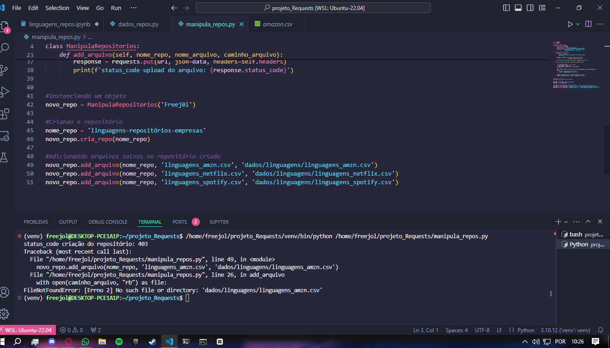Open Customize Layout in the title bar
610x348 pixels.
(x=542, y=8)
